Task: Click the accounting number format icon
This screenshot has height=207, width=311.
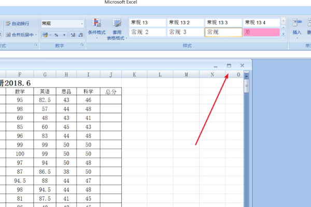Action: [45, 35]
